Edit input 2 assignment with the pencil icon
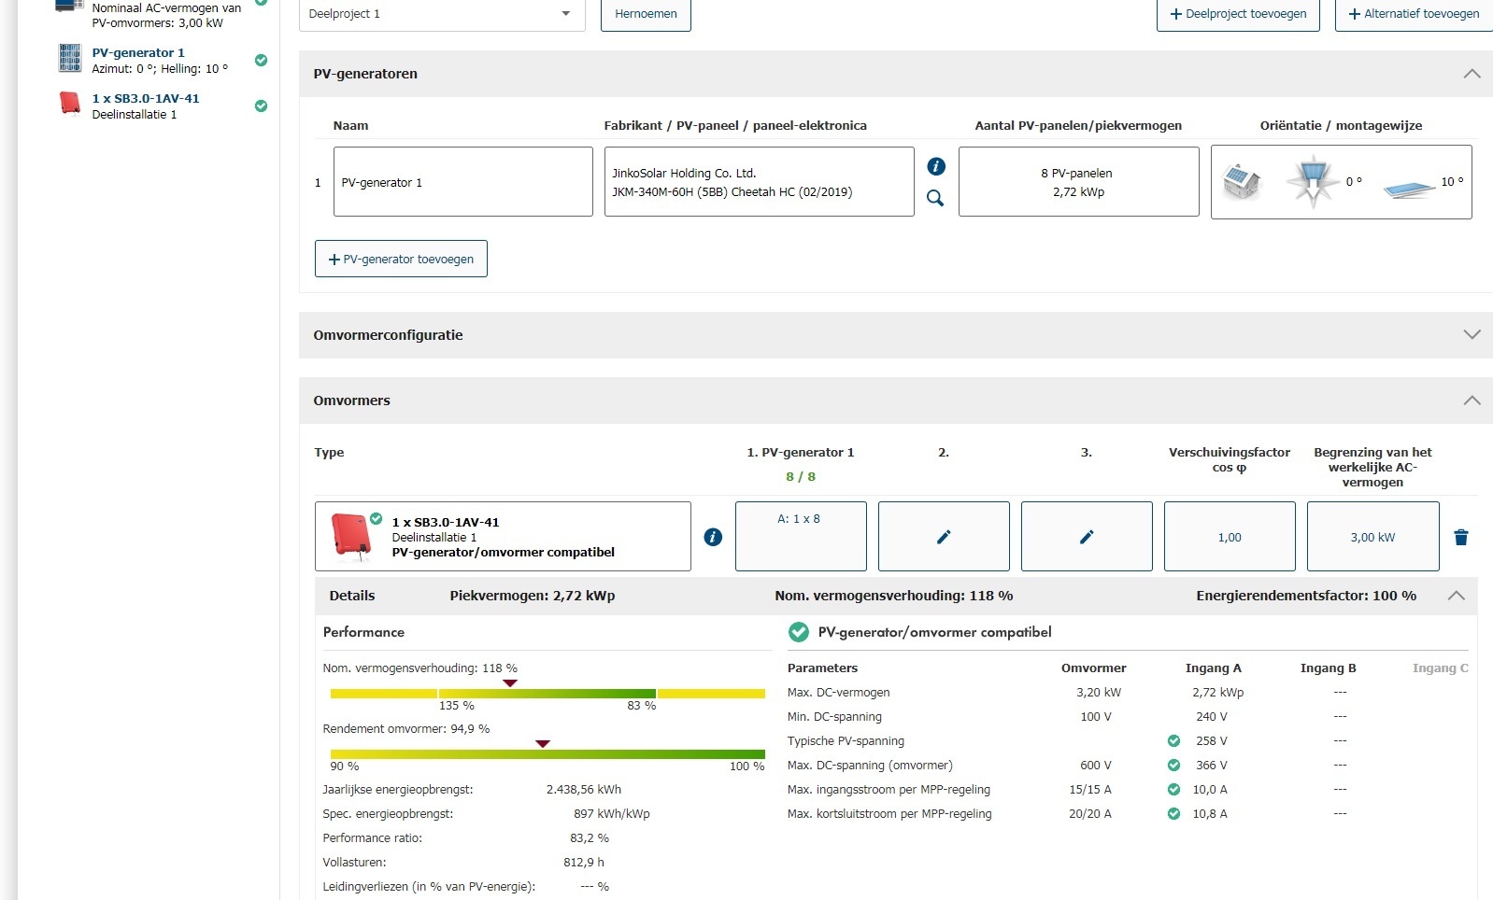The image size is (1493, 900). pyautogui.click(x=944, y=537)
